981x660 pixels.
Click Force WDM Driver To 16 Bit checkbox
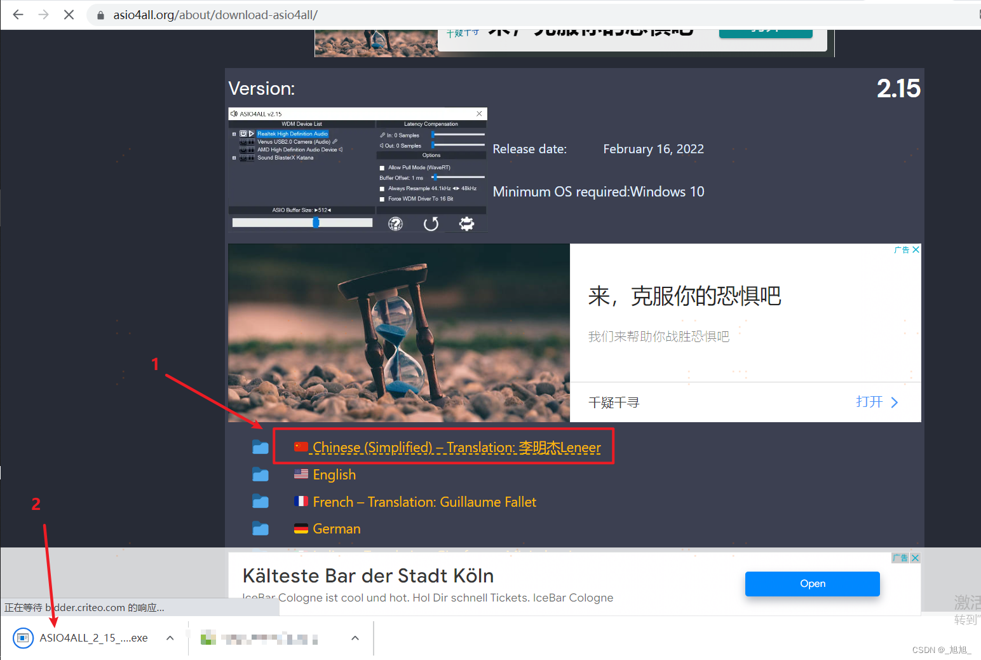[x=382, y=199]
